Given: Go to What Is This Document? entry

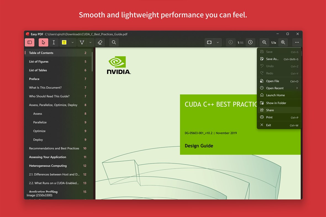Looking at the screenshot, I should pos(58,88).
